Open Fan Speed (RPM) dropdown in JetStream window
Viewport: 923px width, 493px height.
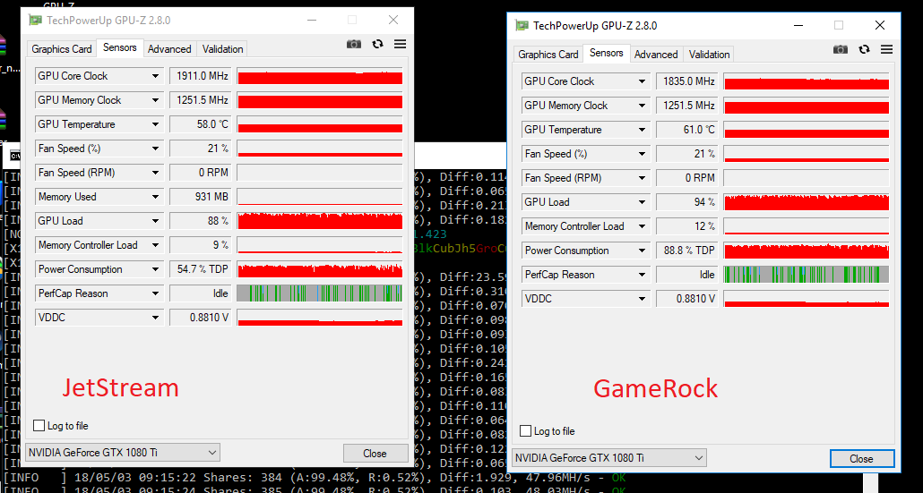[155, 172]
